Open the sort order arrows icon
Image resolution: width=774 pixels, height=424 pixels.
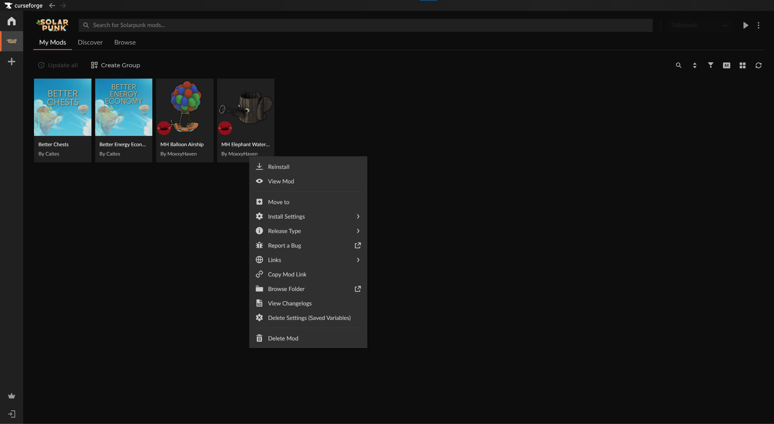(695, 65)
